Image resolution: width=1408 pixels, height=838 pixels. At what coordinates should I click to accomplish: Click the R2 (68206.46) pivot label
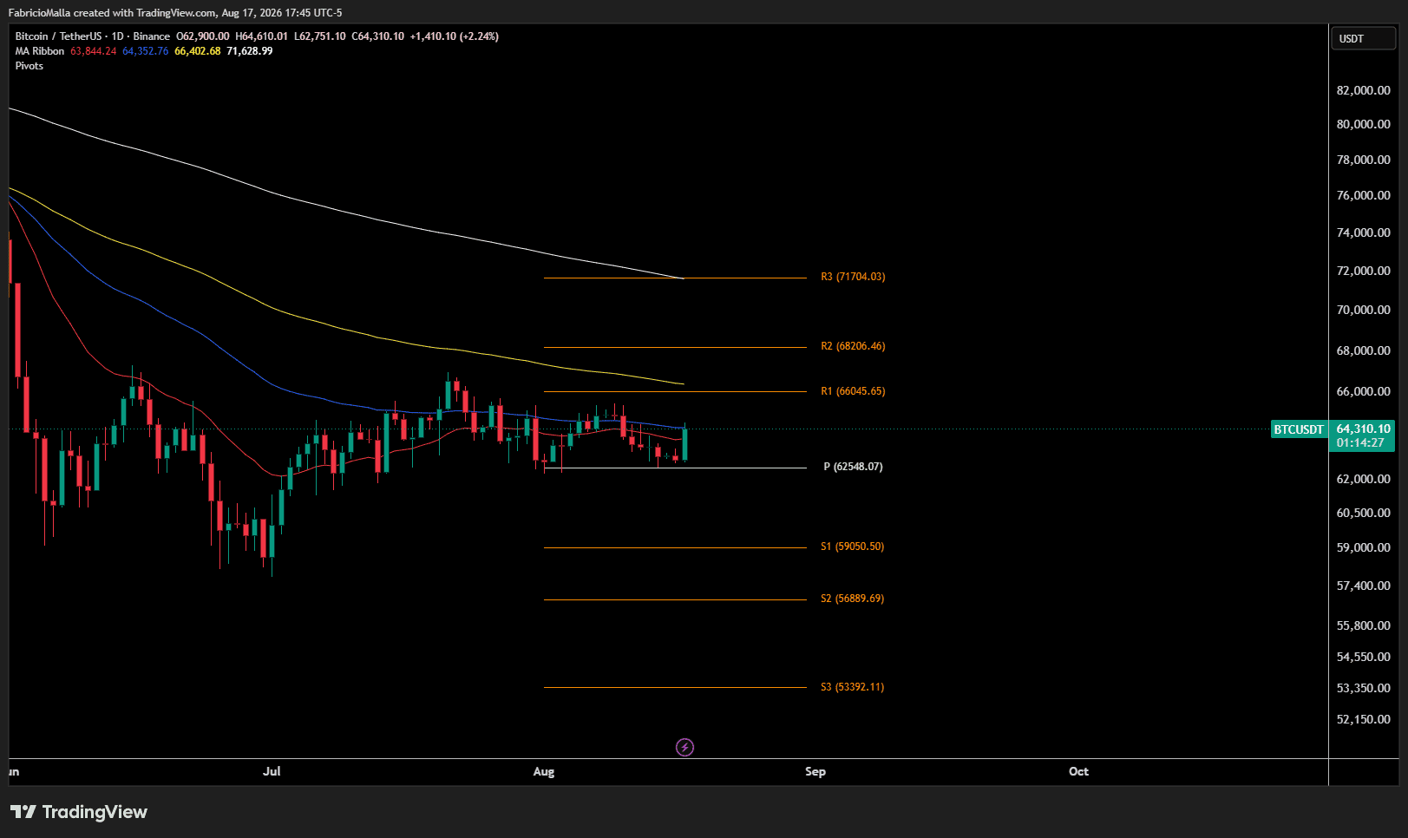(x=853, y=346)
